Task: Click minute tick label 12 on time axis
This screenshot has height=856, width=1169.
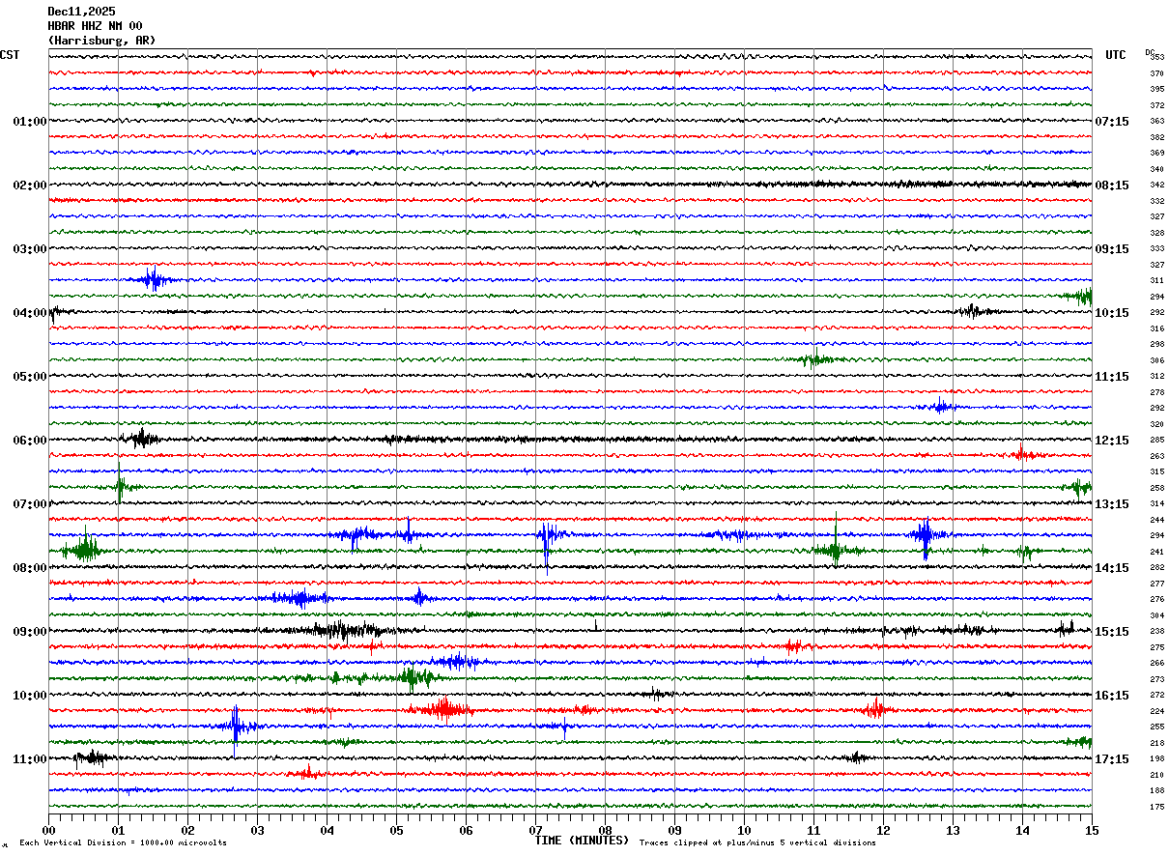Action: tap(883, 831)
